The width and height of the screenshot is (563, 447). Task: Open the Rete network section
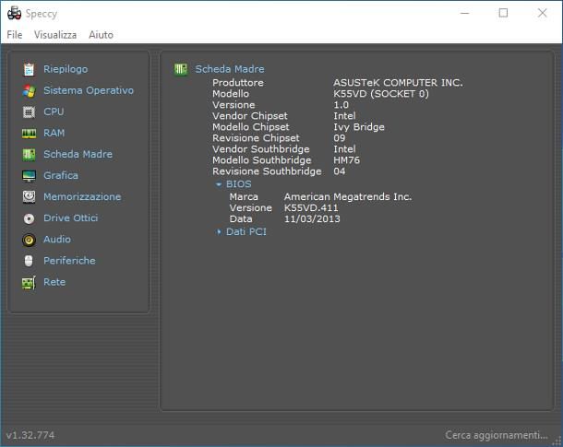[x=54, y=282]
